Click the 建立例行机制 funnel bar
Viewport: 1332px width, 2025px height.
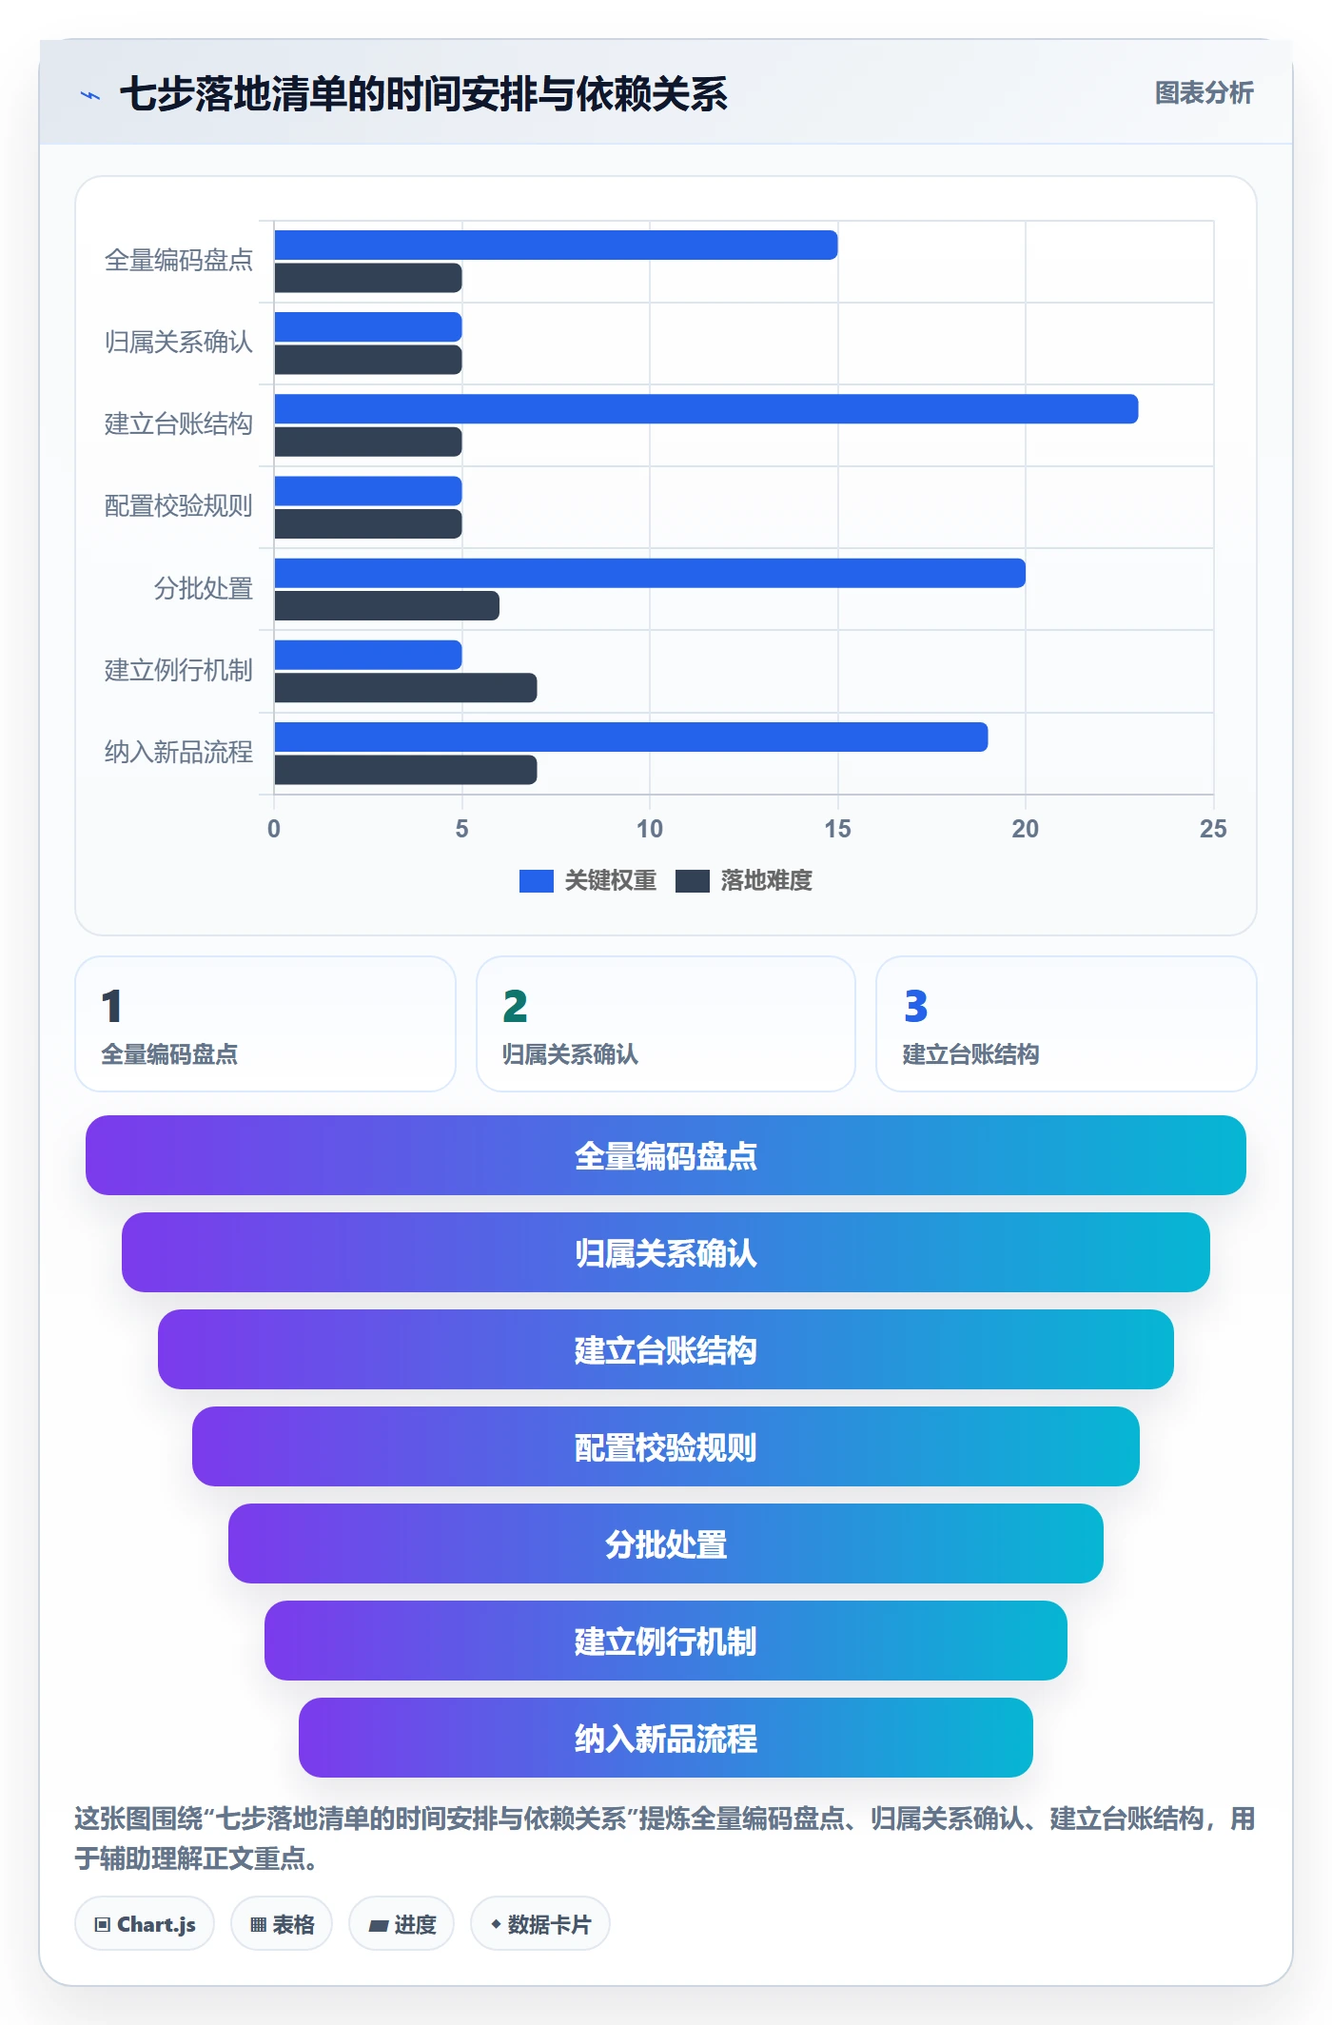tap(666, 1641)
